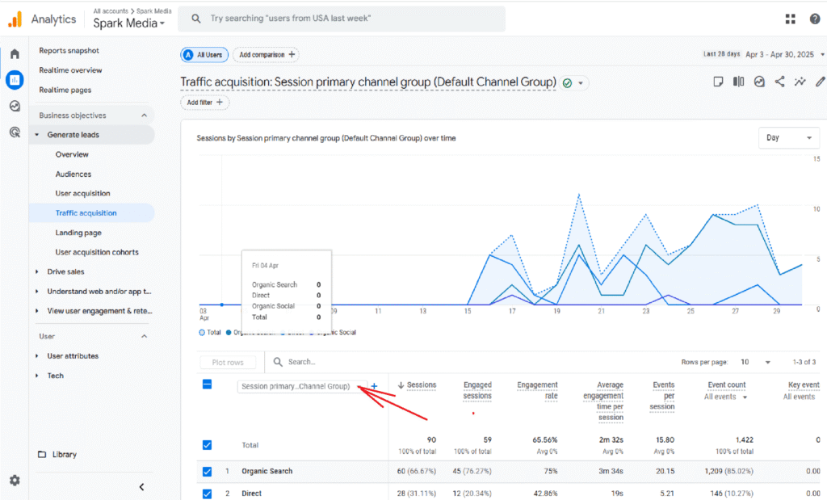Open Reports snapshot
Image resolution: width=827 pixels, height=500 pixels.
[x=69, y=51]
